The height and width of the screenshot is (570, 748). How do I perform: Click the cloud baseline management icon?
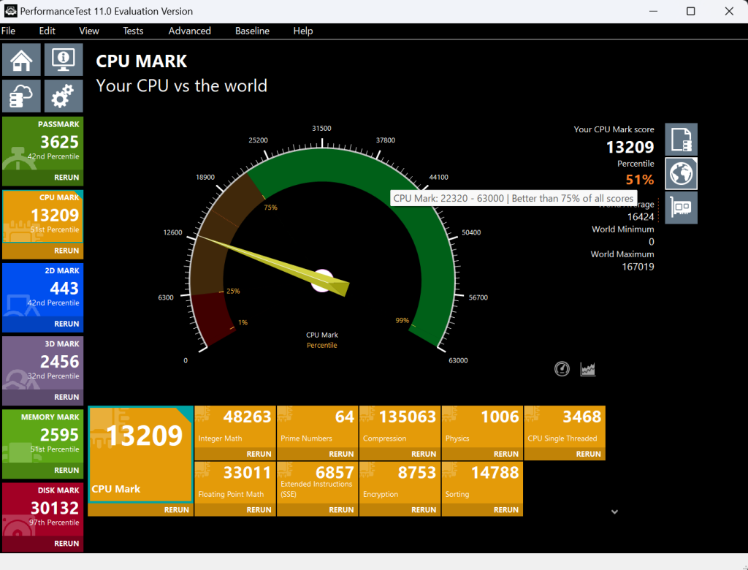pos(21,96)
